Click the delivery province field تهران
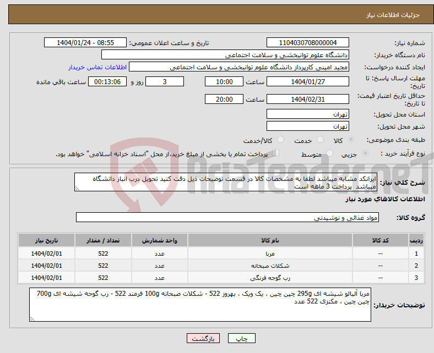The width and height of the screenshot is (434, 353). click(x=307, y=114)
